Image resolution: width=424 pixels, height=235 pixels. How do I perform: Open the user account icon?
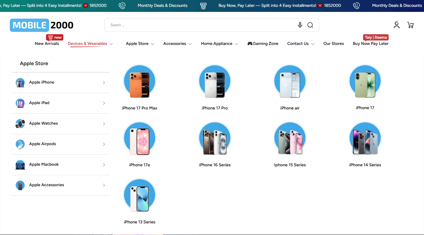397,25
